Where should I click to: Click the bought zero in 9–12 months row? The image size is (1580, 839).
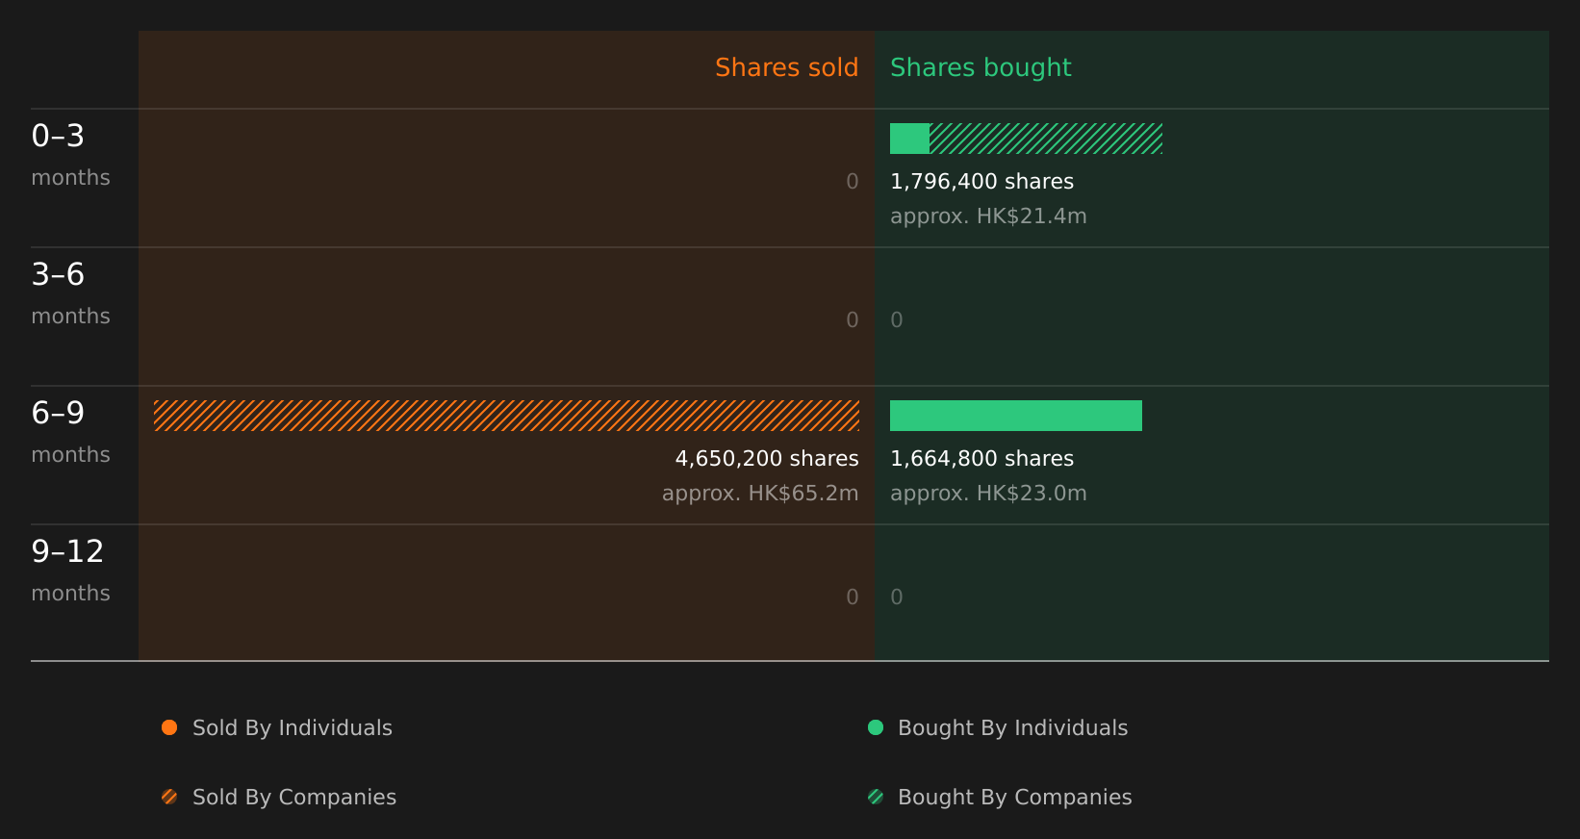[x=897, y=597]
